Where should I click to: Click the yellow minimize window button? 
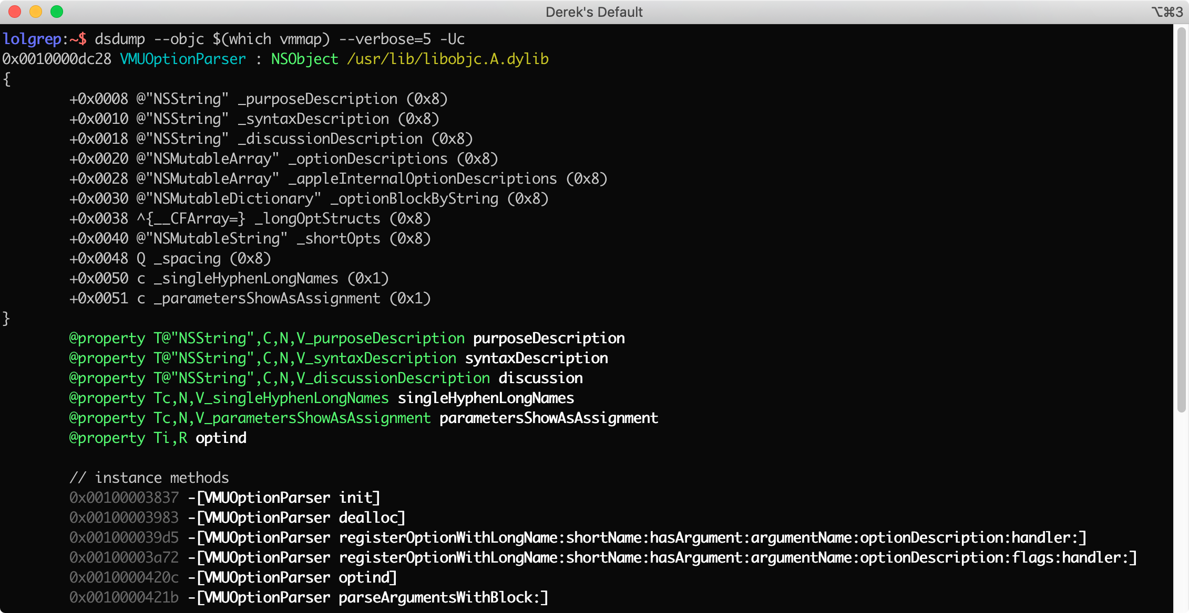tap(36, 12)
